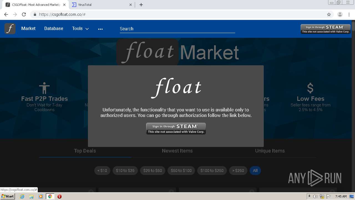Click the Fast P2P Trades heading
Viewport: 355px width, 200px height.
tap(44, 99)
